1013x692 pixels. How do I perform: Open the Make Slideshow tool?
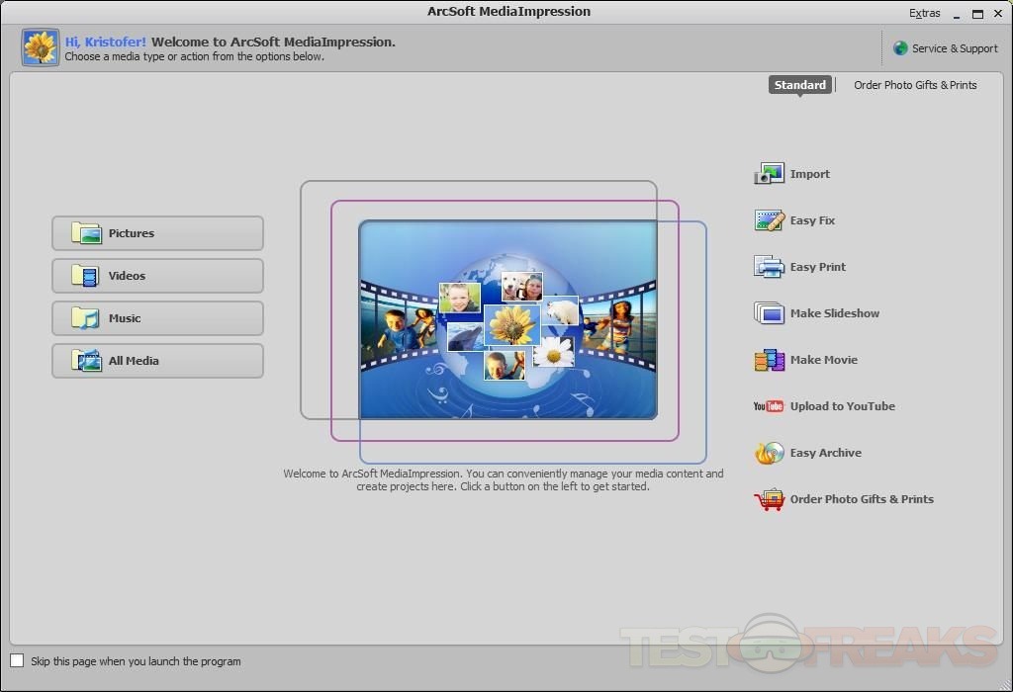click(769, 312)
